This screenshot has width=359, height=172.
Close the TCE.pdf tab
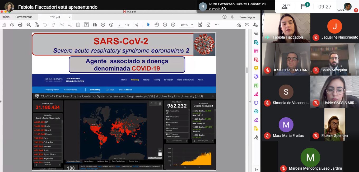point(69,17)
